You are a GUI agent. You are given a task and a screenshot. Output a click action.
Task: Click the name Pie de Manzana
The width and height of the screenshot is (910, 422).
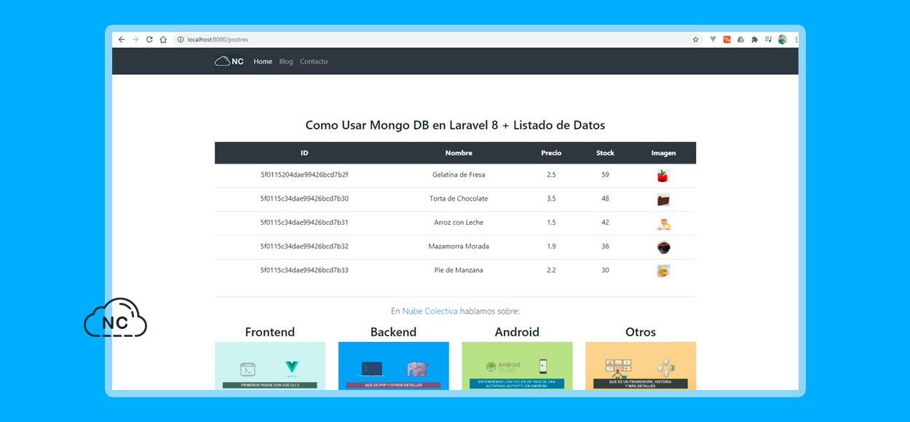[459, 270]
